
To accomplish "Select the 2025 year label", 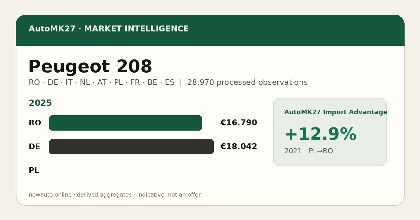I will click(40, 103).
